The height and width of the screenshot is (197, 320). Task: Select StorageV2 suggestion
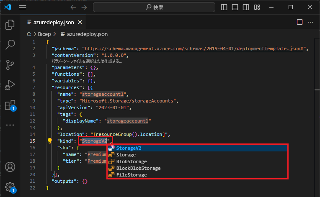click(x=197, y=148)
